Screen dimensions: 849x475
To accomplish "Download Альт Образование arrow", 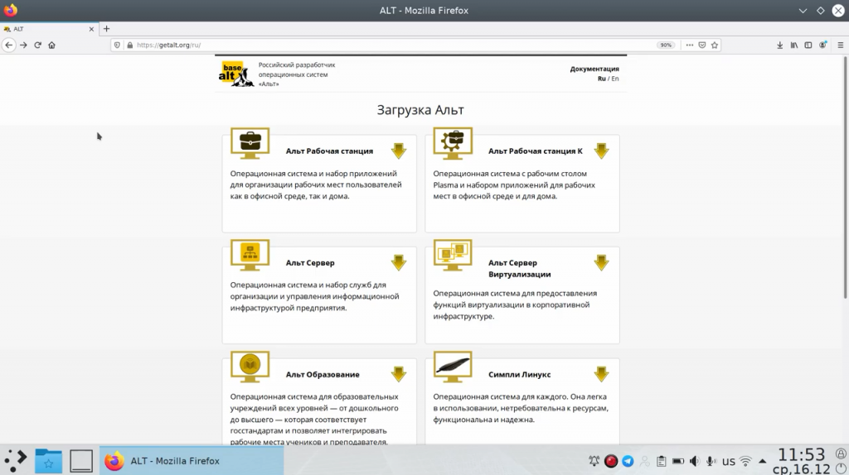I will (x=399, y=374).
